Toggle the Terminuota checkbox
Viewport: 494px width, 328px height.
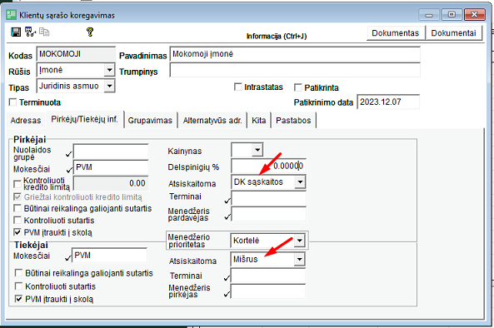tap(13, 102)
